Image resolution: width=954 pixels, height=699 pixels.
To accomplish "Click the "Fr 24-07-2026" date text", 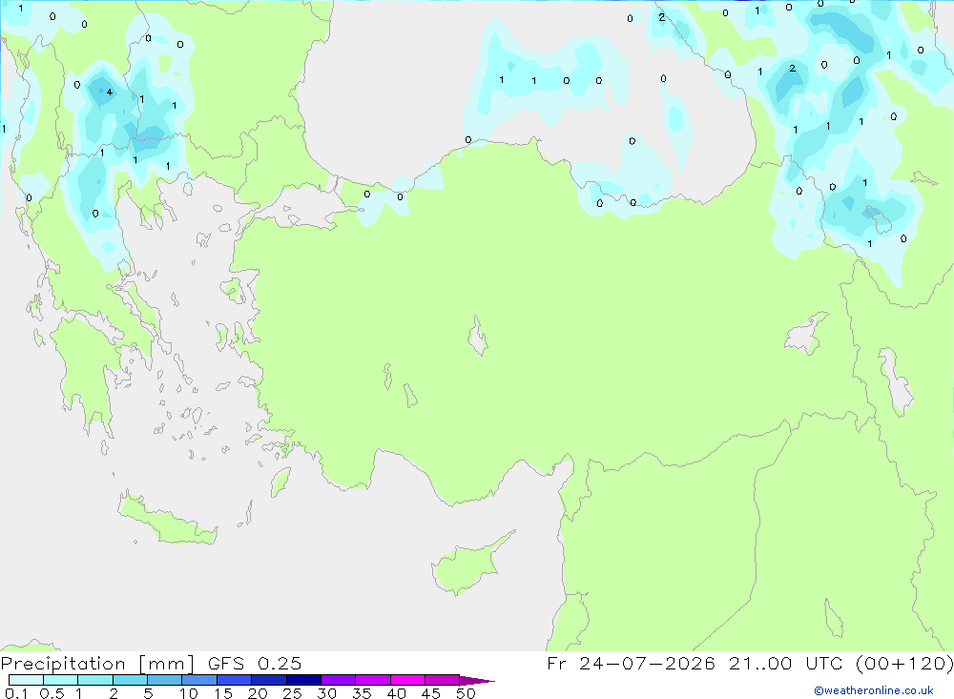I will tap(631, 664).
